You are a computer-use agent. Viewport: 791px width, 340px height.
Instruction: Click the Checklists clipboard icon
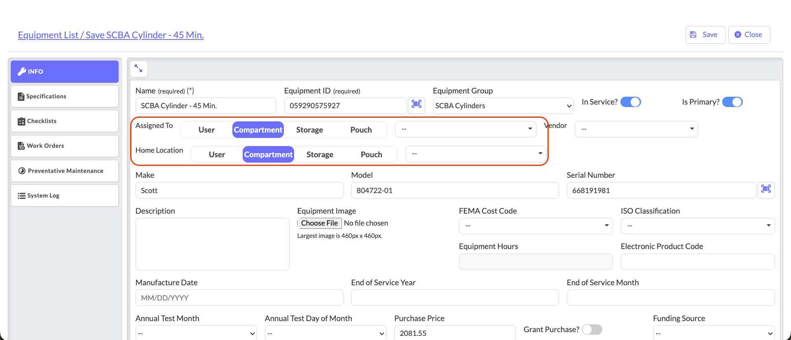coord(21,121)
